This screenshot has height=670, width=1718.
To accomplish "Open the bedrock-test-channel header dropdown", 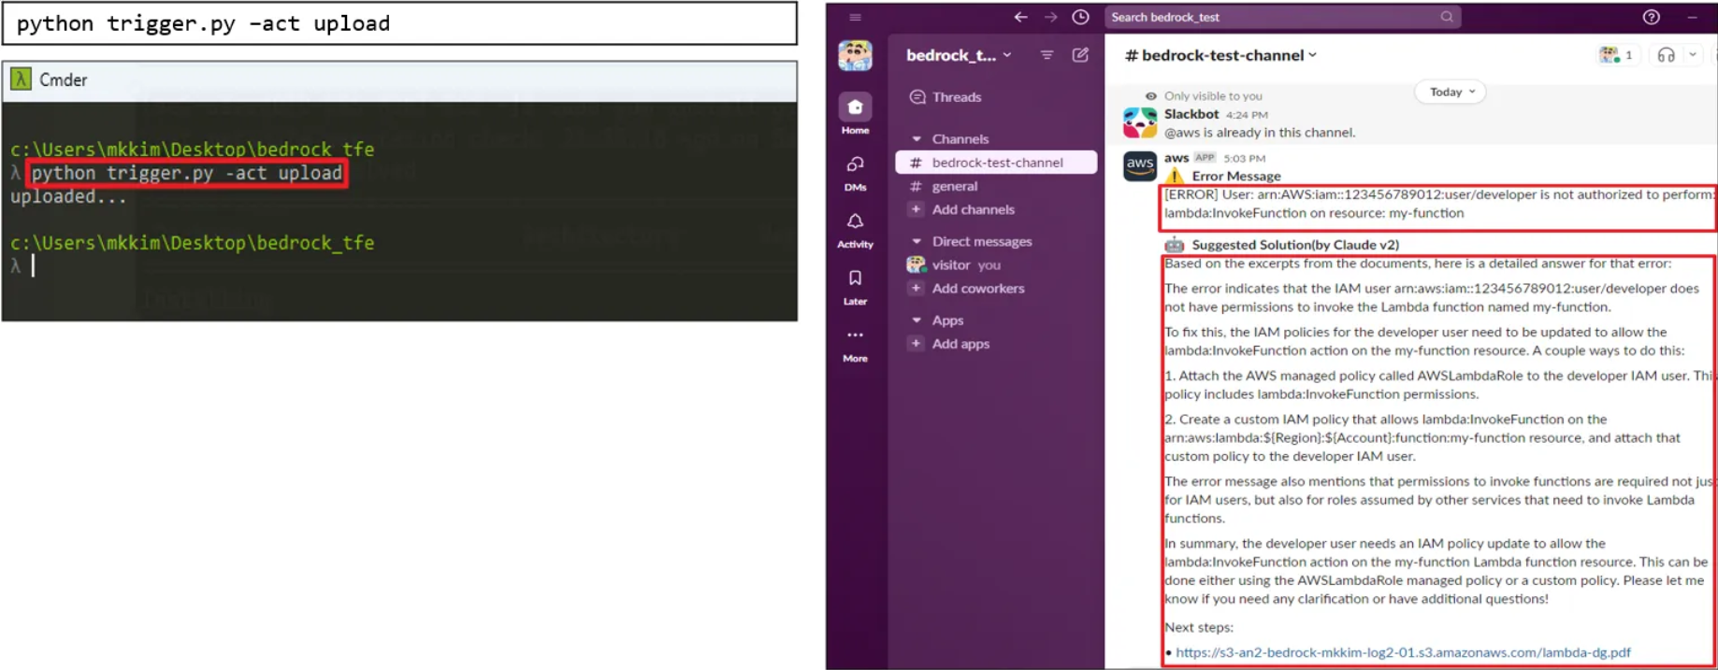I will [1220, 55].
